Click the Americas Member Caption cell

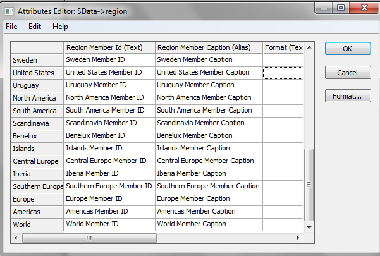tap(209, 212)
